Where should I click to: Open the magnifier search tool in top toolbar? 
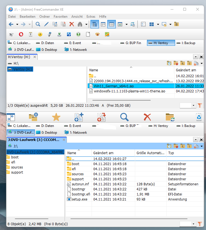(38, 24)
